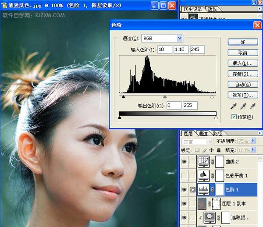Switch to the 动作 actions tab
263x227 pixels.
(x=212, y=9)
